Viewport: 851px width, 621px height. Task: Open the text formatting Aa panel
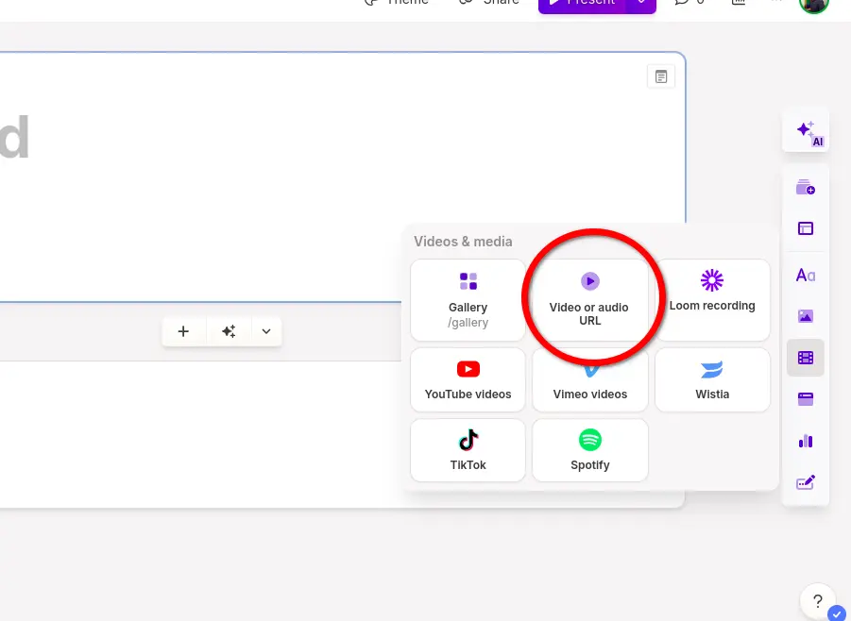(806, 276)
